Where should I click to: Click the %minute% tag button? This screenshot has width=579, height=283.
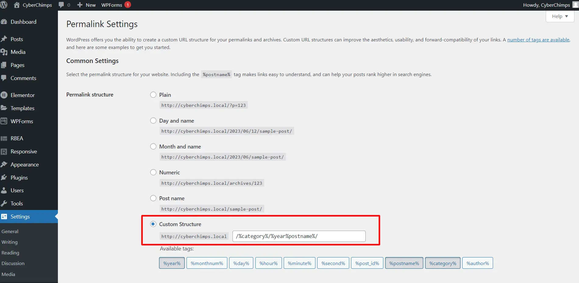coord(300,263)
